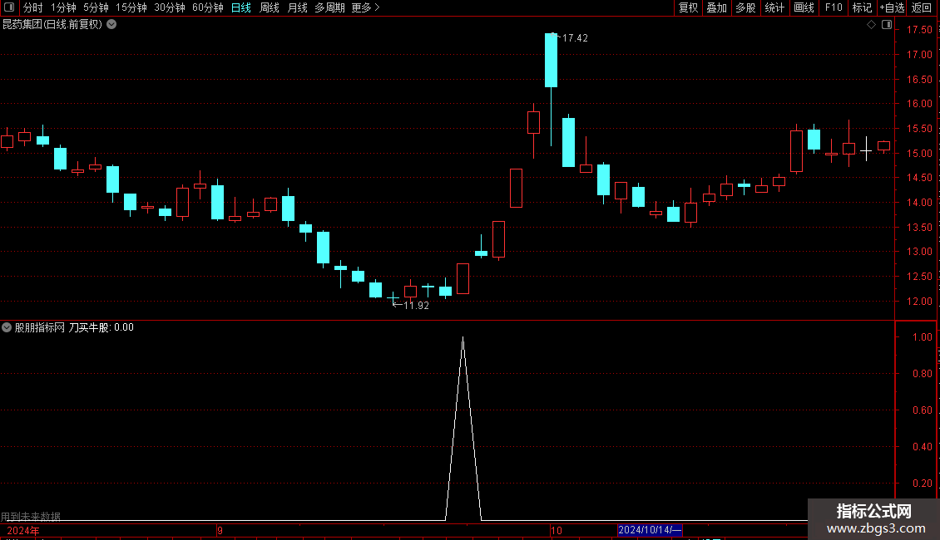Switch to the 分时 chart tab

pos(33,7)
